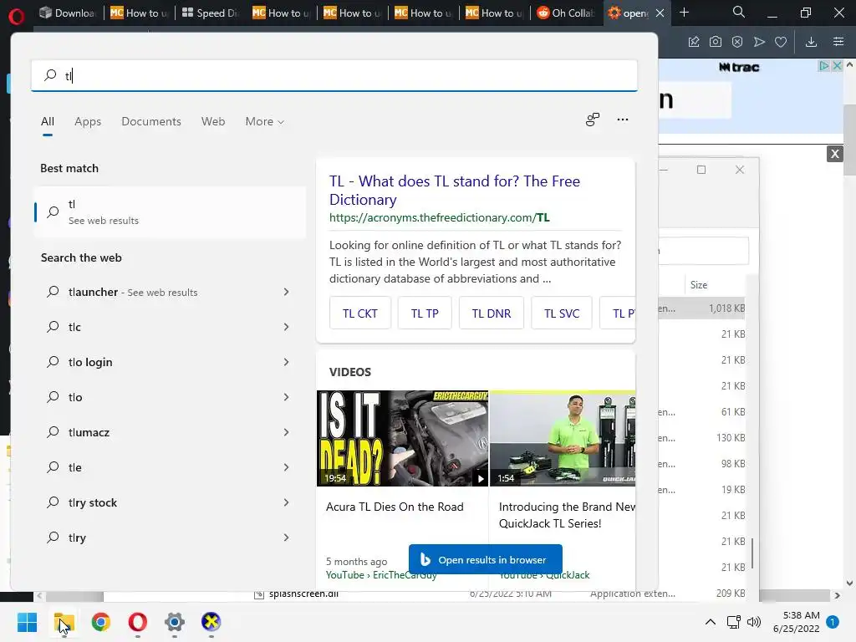Select the tlumacz suggestion text
Viewport: 856px width, 642px height.
[89, 432]
